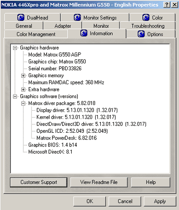Screen dimensions: 179x210
Task: Switch to the General tab
Action: click(x=24, y=26)
